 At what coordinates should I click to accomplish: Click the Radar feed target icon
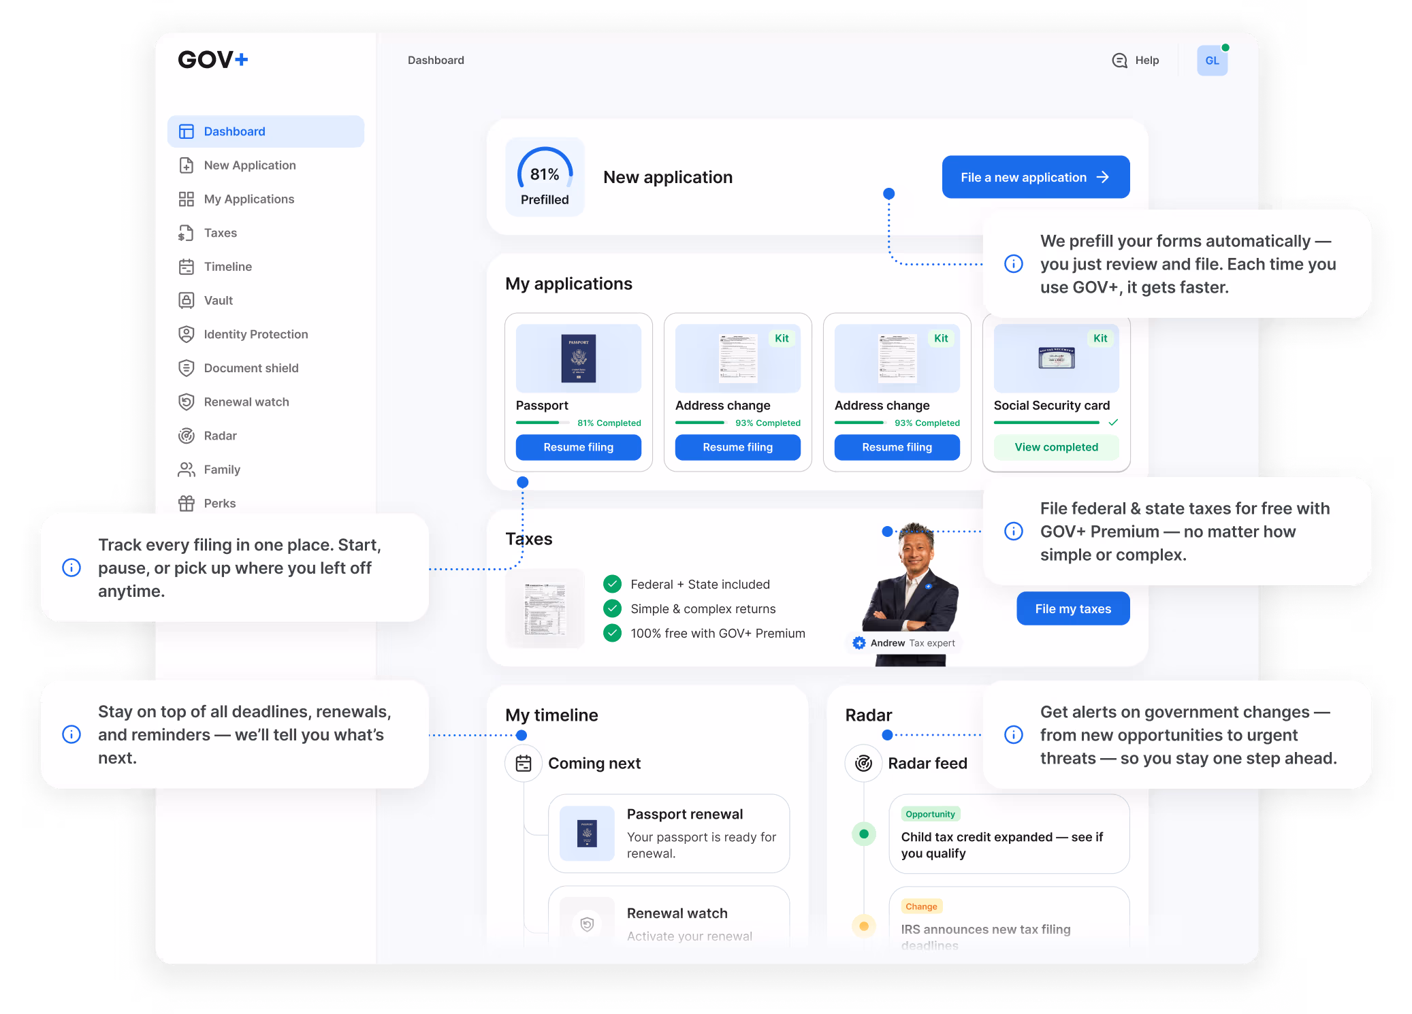[863, 764]
